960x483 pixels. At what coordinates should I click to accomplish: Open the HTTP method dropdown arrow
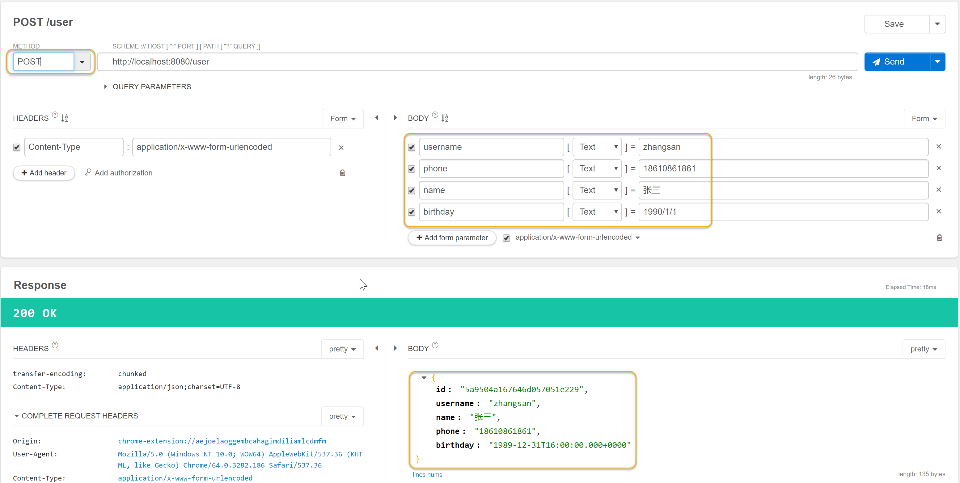(x=82, y=62)
